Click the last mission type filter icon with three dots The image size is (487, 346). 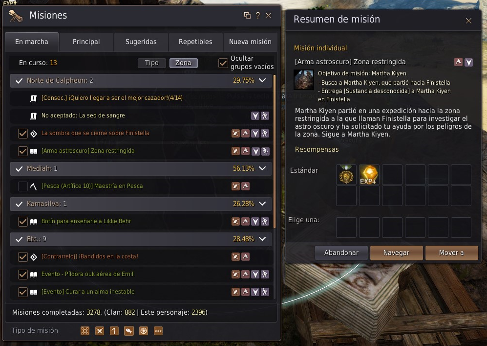(158, 331)
